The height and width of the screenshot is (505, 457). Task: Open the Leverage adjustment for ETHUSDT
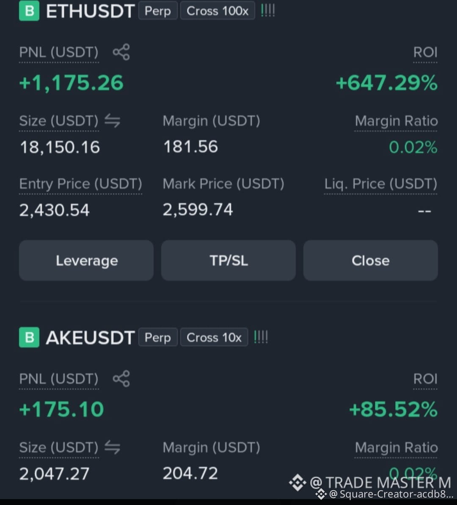86,260
